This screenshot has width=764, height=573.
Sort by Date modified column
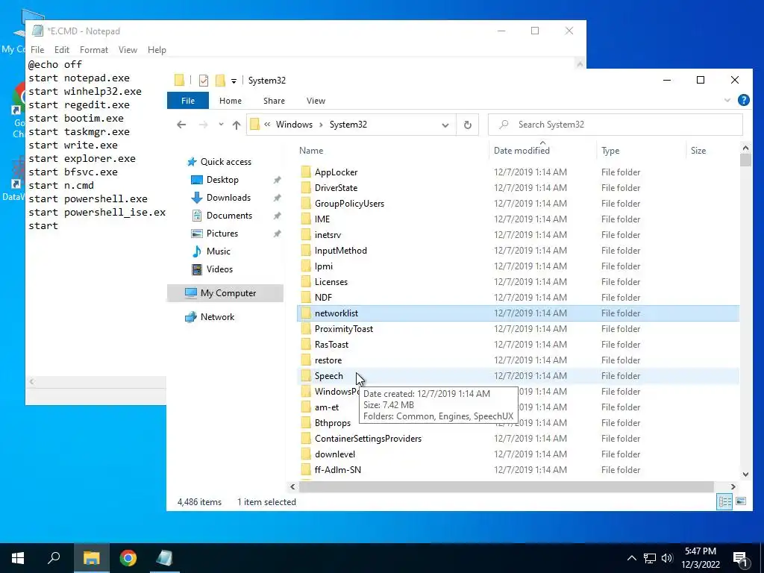542,151
